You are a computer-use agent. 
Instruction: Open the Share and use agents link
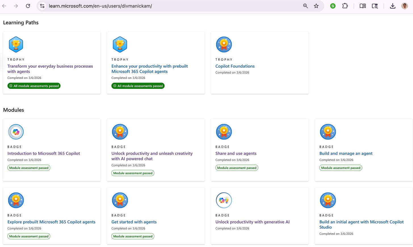tap(236, 153)
